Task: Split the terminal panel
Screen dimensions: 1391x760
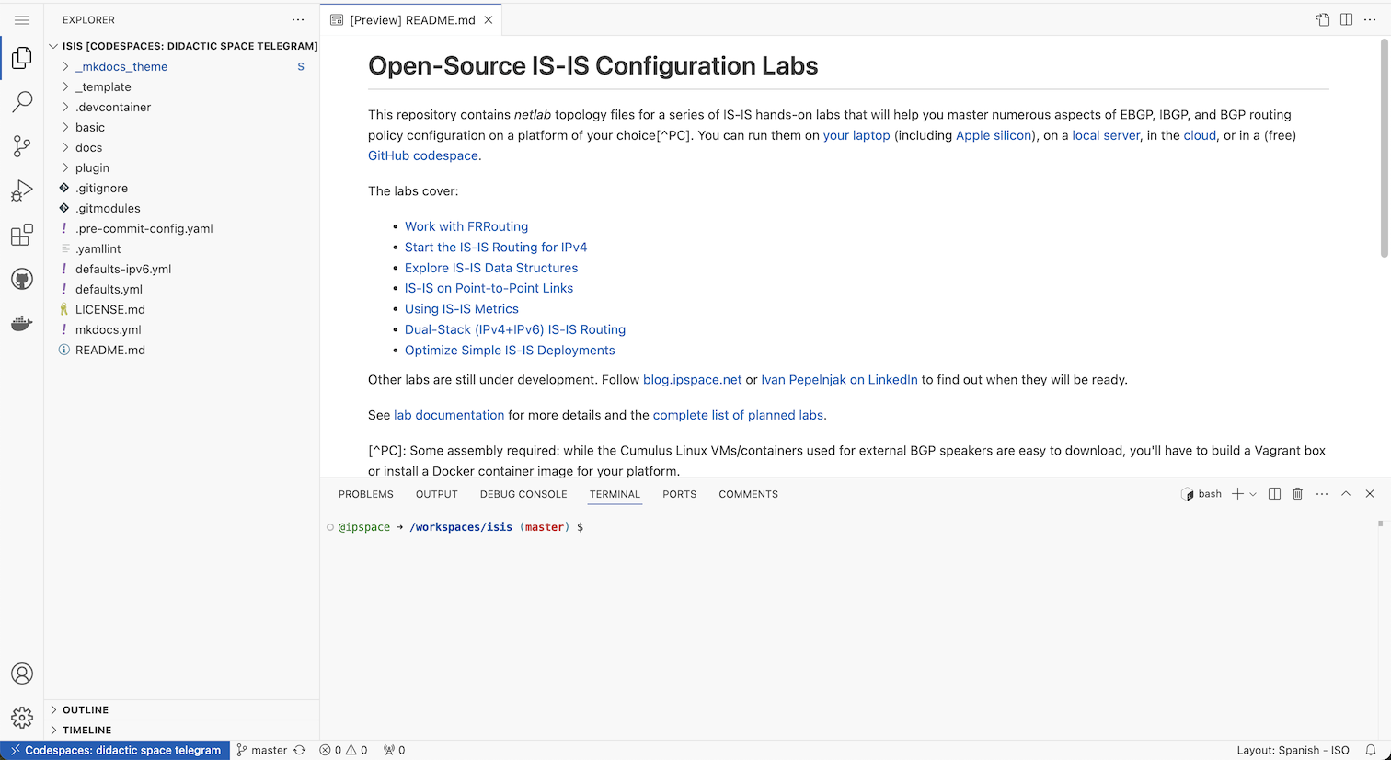Action: coord(1274,494)
